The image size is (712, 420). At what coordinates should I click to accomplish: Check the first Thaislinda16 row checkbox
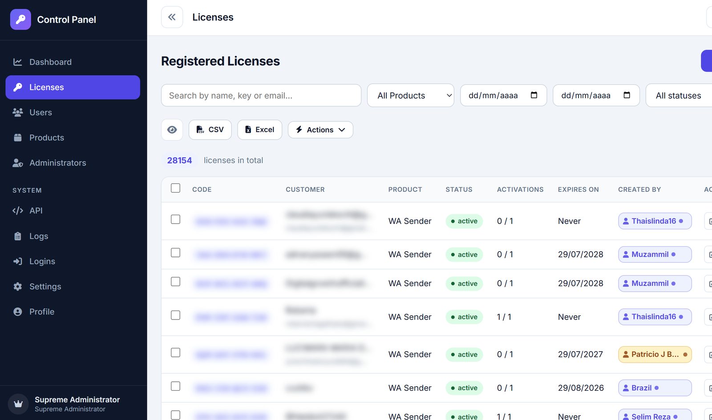click(x=176, y=220)
